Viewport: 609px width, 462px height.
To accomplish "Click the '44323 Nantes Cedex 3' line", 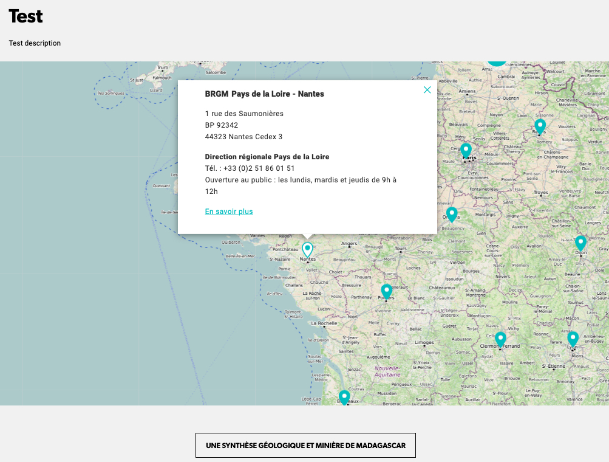I will (243, 137).
